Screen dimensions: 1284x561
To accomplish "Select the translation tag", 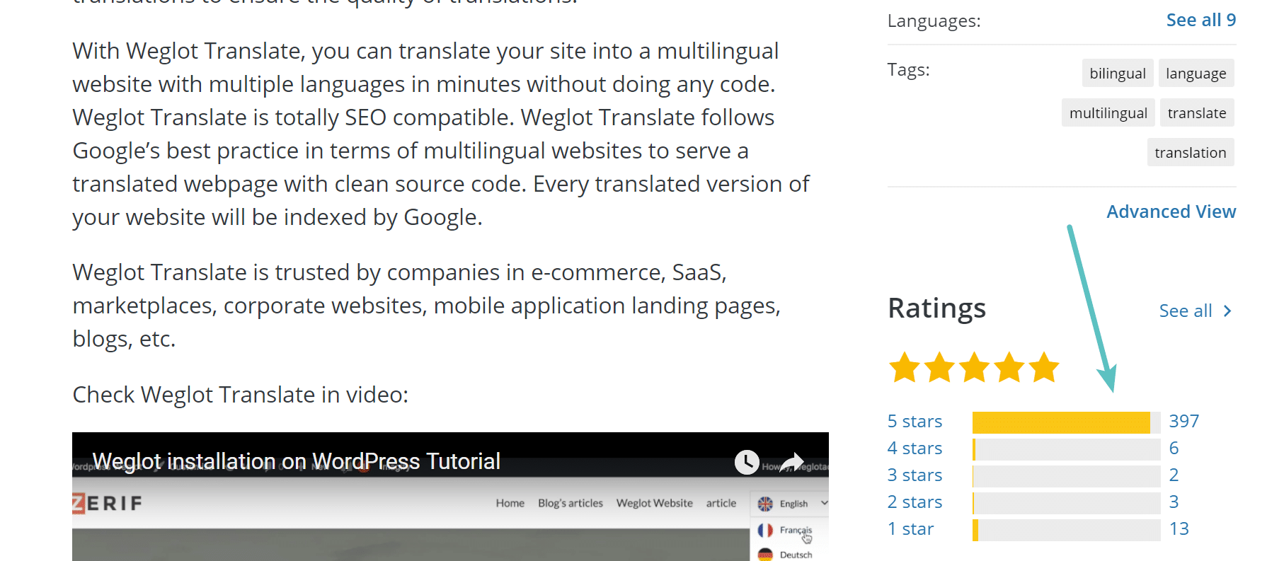I will (x=1191, y=152).
